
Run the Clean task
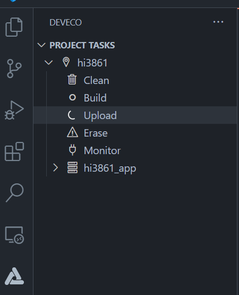point(96,80)
